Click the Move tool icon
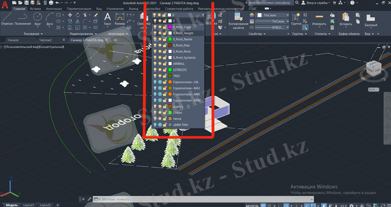This screenshot has height=207, width=391. (70, 15)
